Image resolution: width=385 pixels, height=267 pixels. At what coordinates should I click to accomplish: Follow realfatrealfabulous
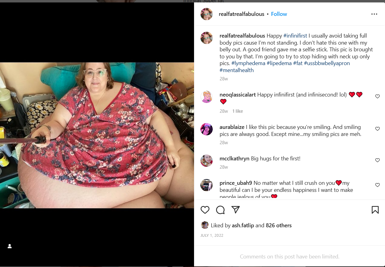(x=279, y=14)
